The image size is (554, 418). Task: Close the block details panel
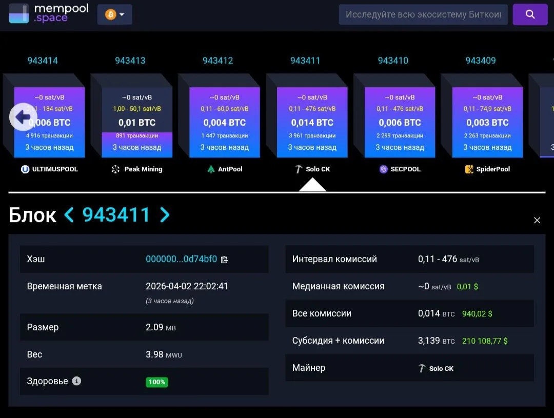coord(537,220)
